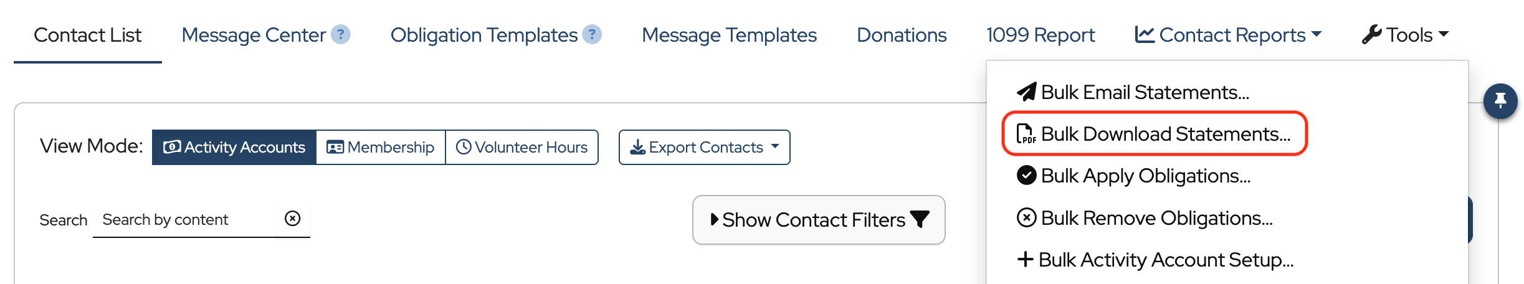Click the paper plane Bulk Email icon

1026,92
